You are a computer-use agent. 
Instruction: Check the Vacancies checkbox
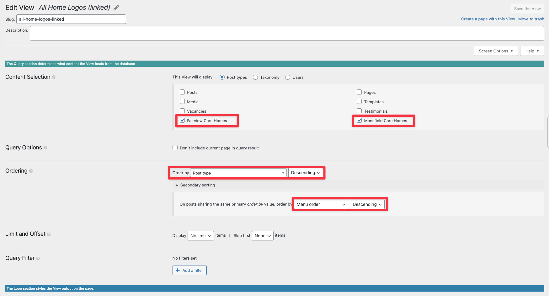click(x=182, y=111)
